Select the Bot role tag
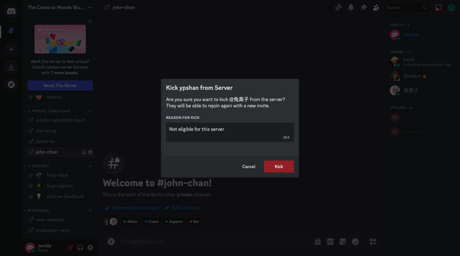 point(194,222)
